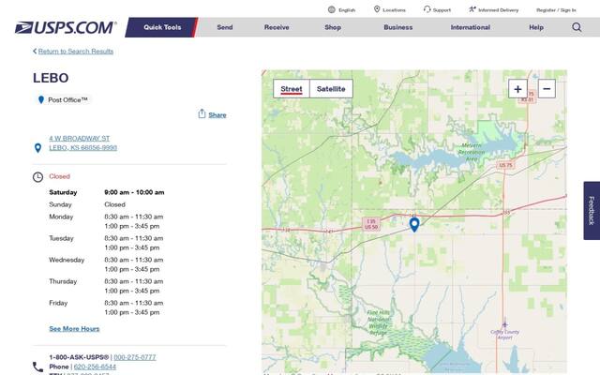Image resolution: width=600 pixels, height=375 pixels.
Task: Switch map to Satellite view
Action: (331, 89)
